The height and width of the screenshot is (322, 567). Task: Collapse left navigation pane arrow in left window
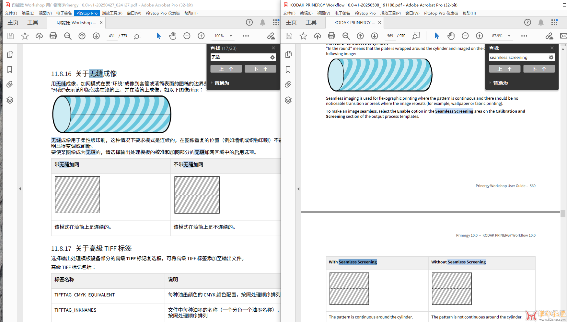pos(20,189)
